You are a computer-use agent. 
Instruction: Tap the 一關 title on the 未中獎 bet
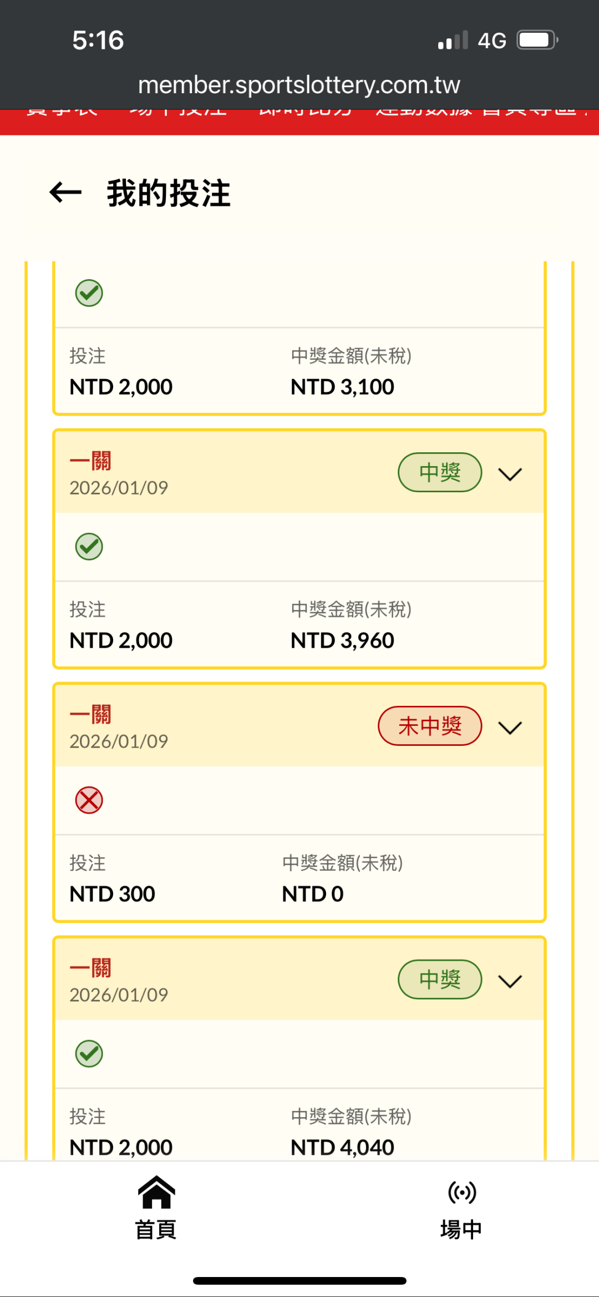[90, 715]
